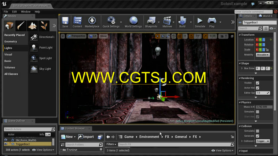The height and width of the screenshot is (156, 278).
Task: Toggle Simulation Generates Hit Events checkbox
Action: [257, 131]
